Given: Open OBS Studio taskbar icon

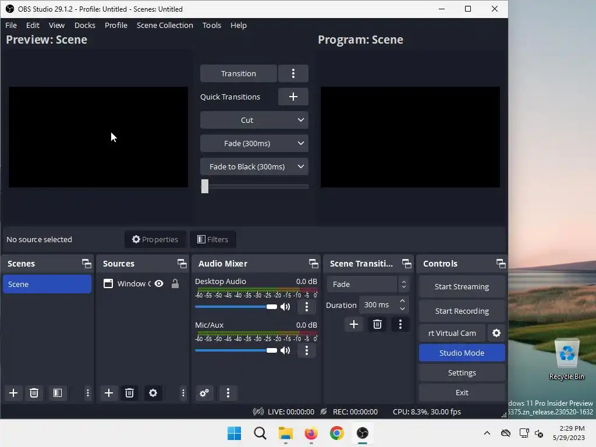Looking at the screenshot, I should click(x=363, y=433).
